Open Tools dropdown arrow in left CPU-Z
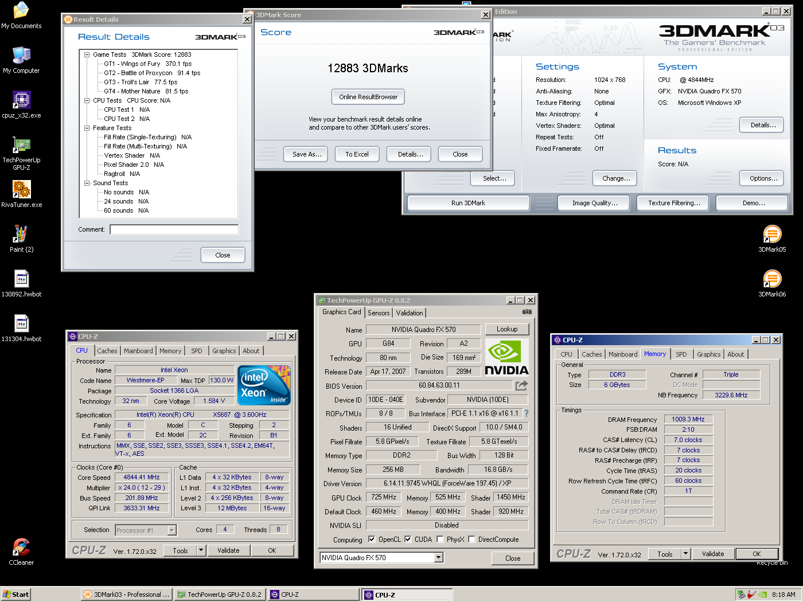The image size is (803, 602). (201, 550)
